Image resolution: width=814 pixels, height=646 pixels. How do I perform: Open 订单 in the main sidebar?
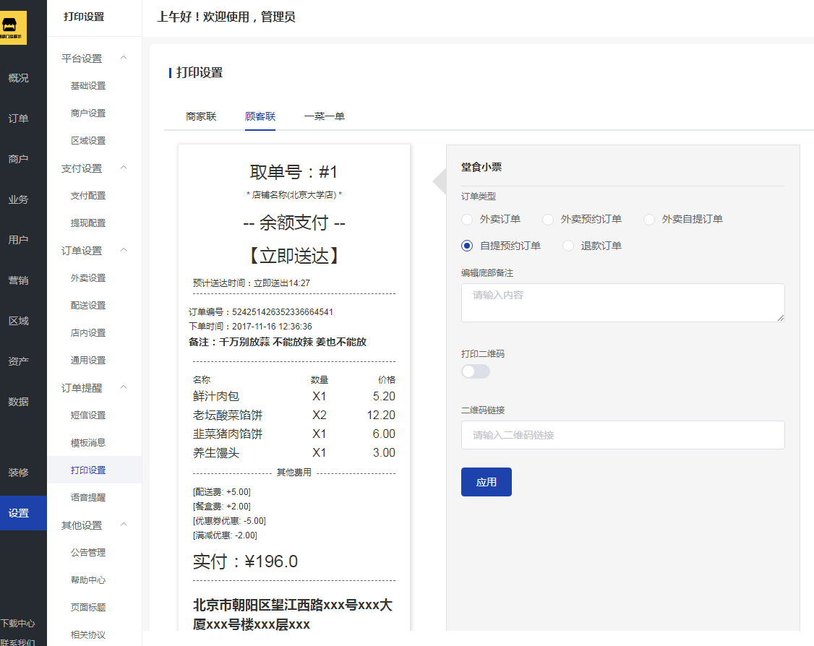(x=19, y=119)
